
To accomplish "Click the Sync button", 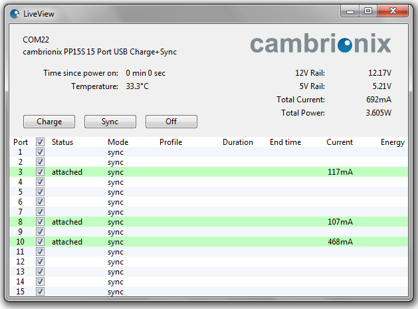I will coord(110,122).
